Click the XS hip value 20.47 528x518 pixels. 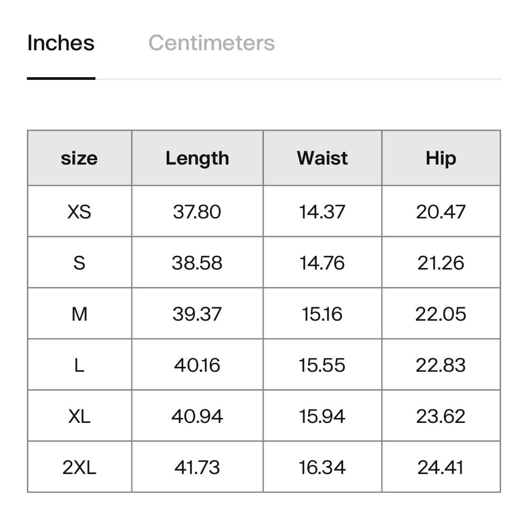coord(441,211)
